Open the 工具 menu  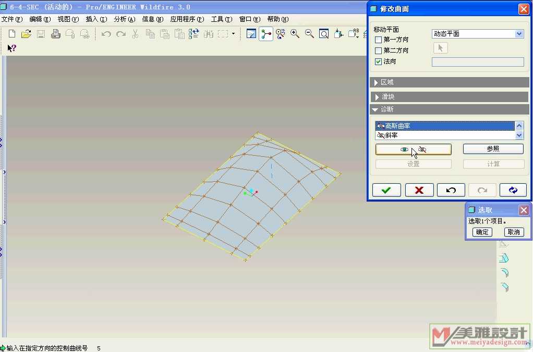coord(222,19)
